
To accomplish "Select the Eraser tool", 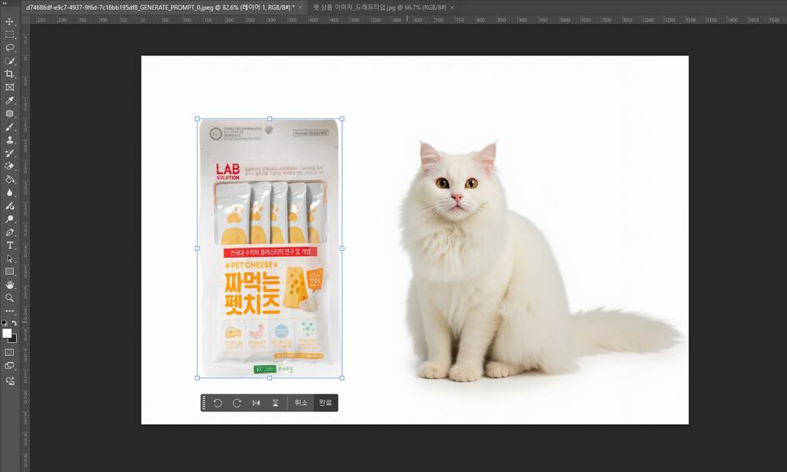I will 9,166.
